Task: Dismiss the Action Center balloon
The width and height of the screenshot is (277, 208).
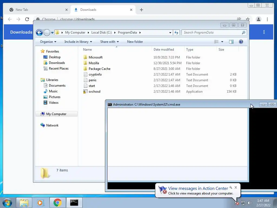Action: [236, 187]
